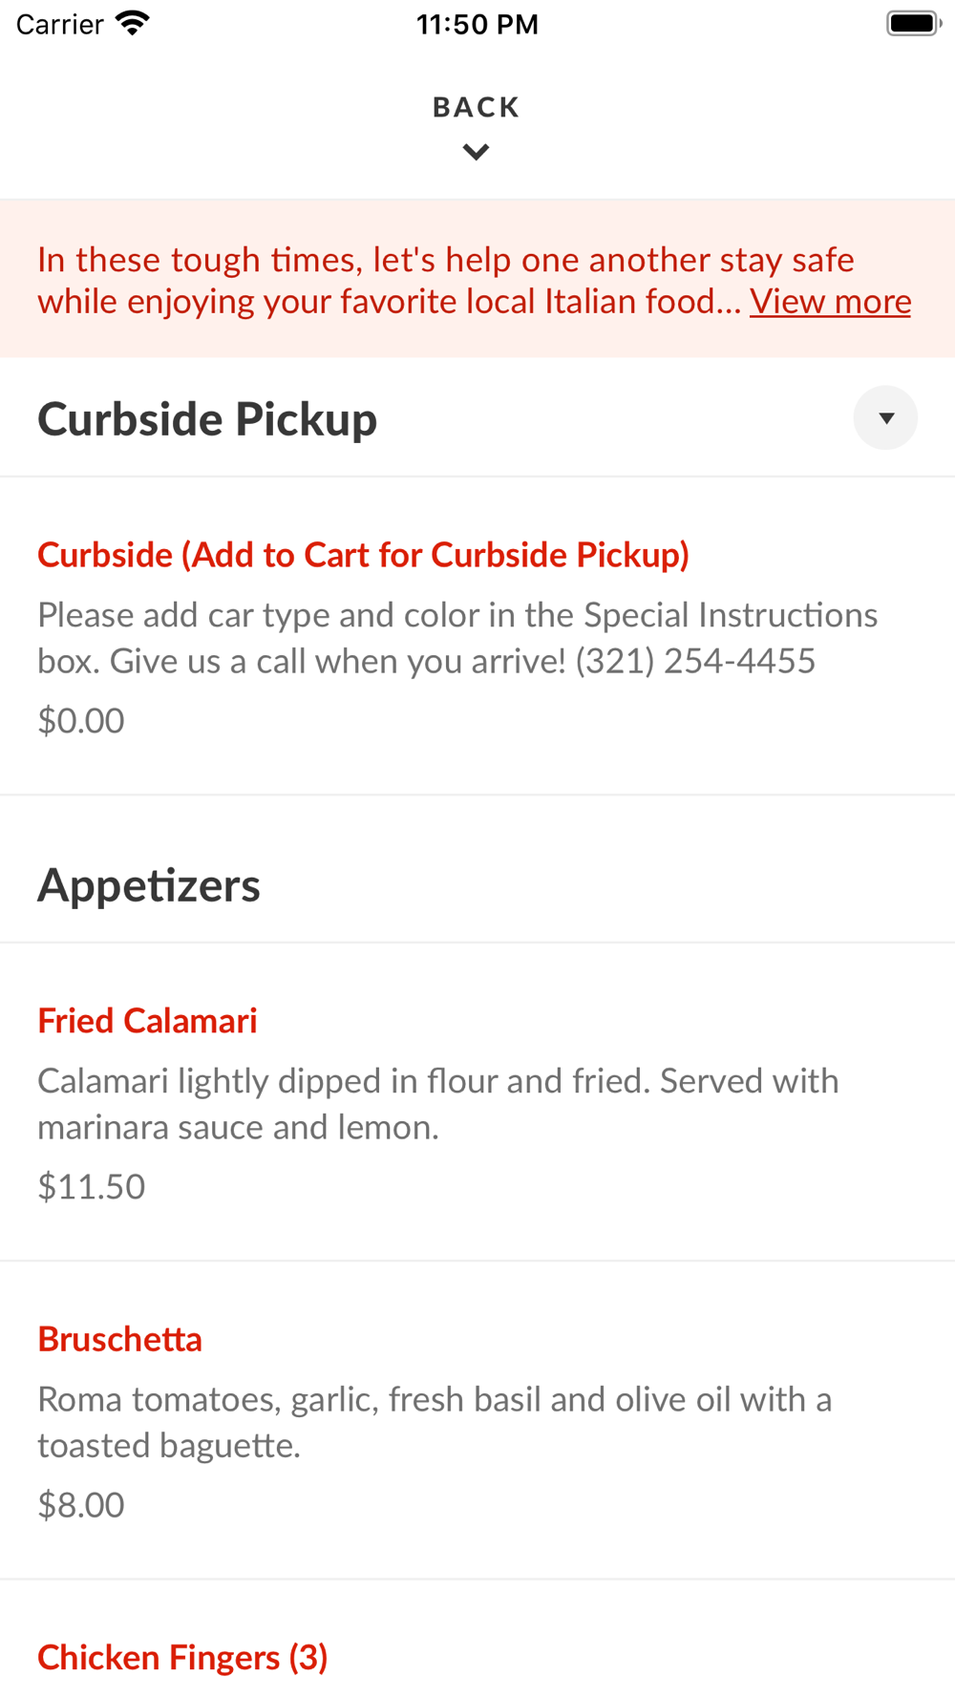Tap the Fried Calamari description text
Screen dimensions: 955x1698
coord(437,1104)
